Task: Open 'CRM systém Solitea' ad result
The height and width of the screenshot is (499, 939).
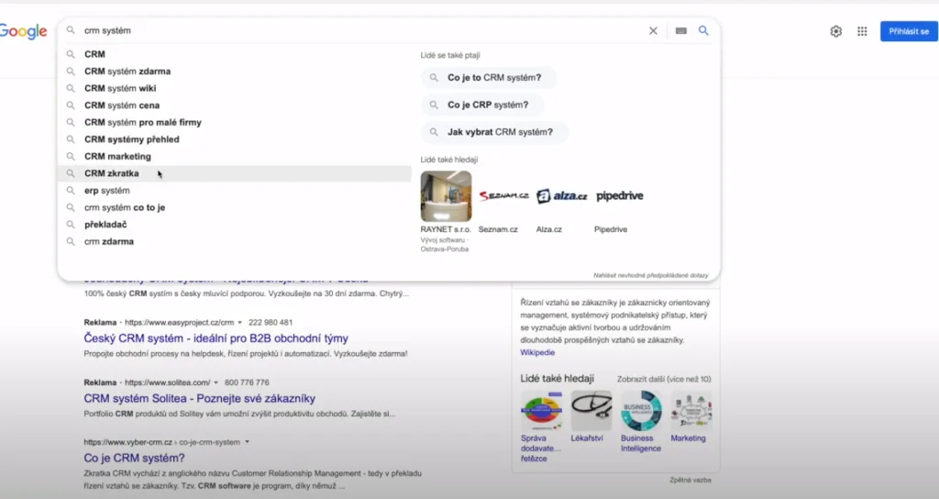Action: 199,398
